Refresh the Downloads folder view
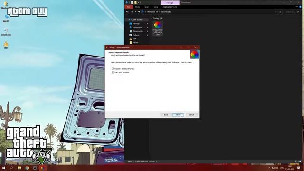304x171 pixels. click(280, 12)
